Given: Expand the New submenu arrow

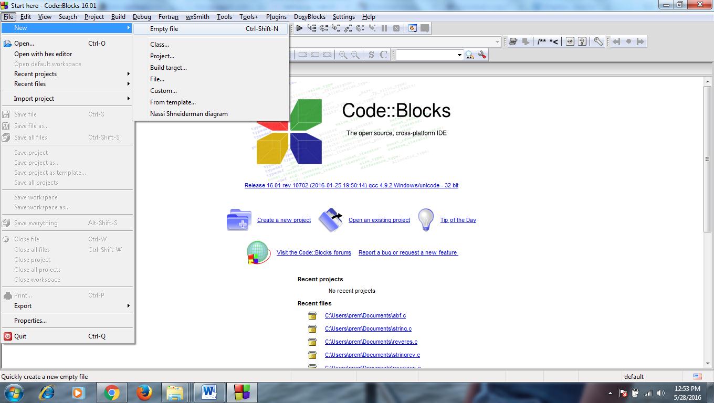Looking at the screenshot, I should pos(128,28).
